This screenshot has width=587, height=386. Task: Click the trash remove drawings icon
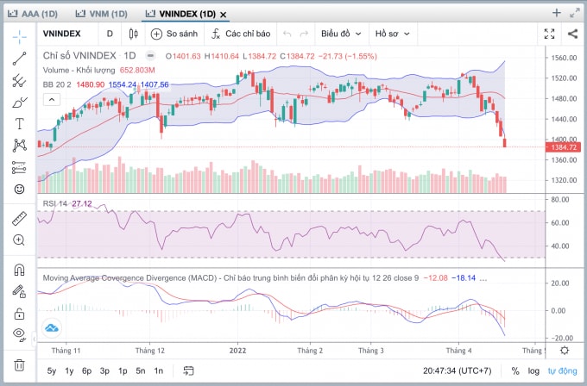(20, 365)
